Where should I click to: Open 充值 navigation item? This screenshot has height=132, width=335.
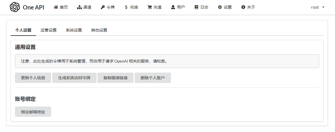(x=155, y=7)
